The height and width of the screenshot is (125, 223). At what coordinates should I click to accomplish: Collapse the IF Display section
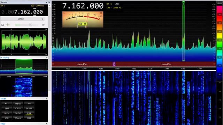(46, 58)
